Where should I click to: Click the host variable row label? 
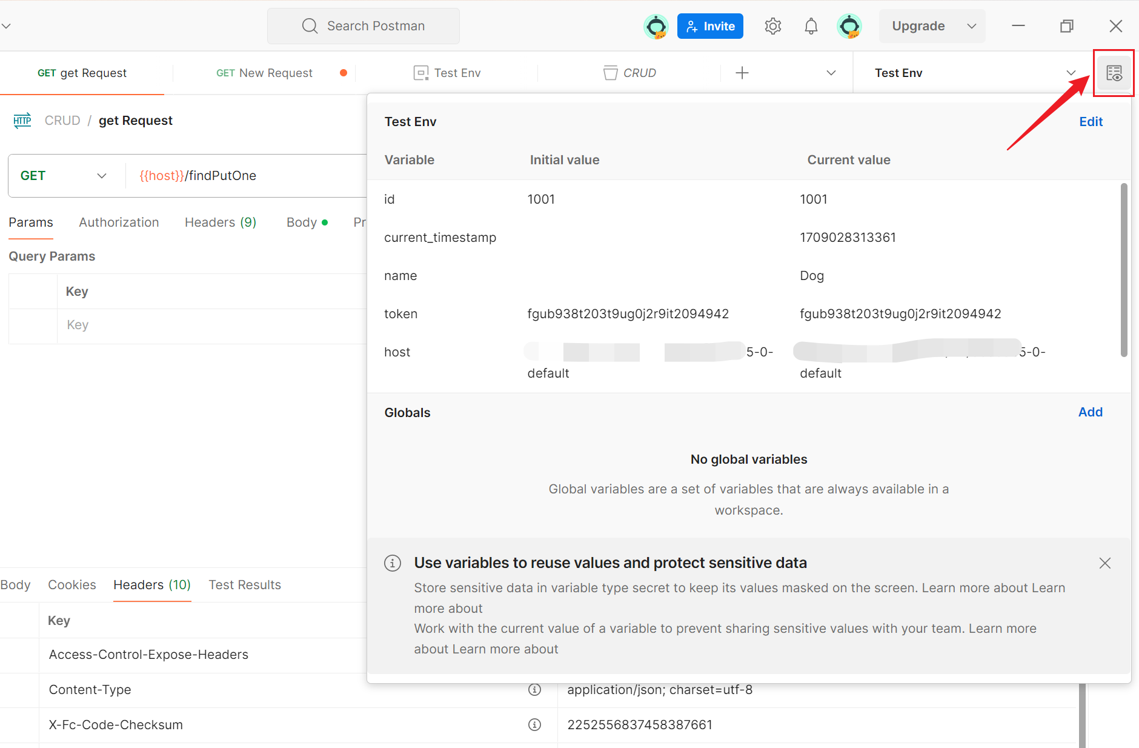click(x=397, y=352)
